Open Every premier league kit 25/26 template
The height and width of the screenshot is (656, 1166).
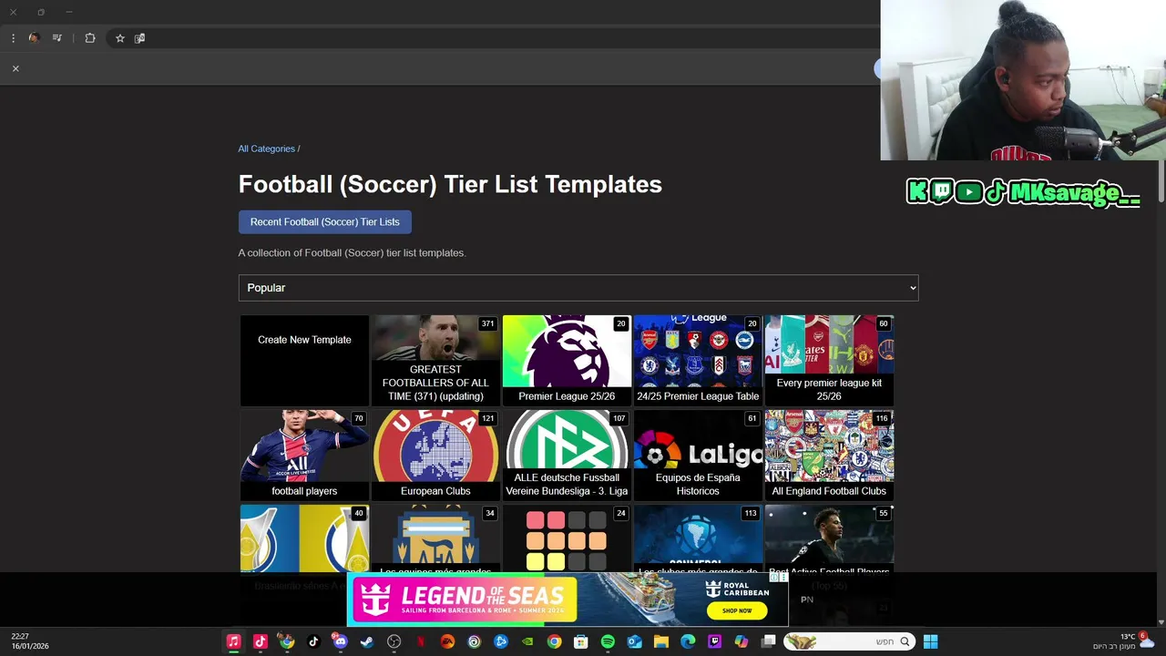pos(829,361)
